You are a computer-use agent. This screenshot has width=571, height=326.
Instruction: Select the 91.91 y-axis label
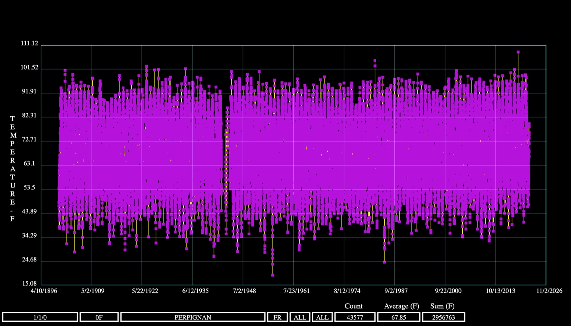[x=29, y=91]
